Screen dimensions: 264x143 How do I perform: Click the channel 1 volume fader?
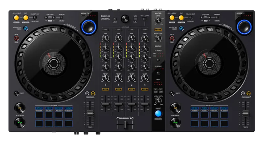coord(118,104)
